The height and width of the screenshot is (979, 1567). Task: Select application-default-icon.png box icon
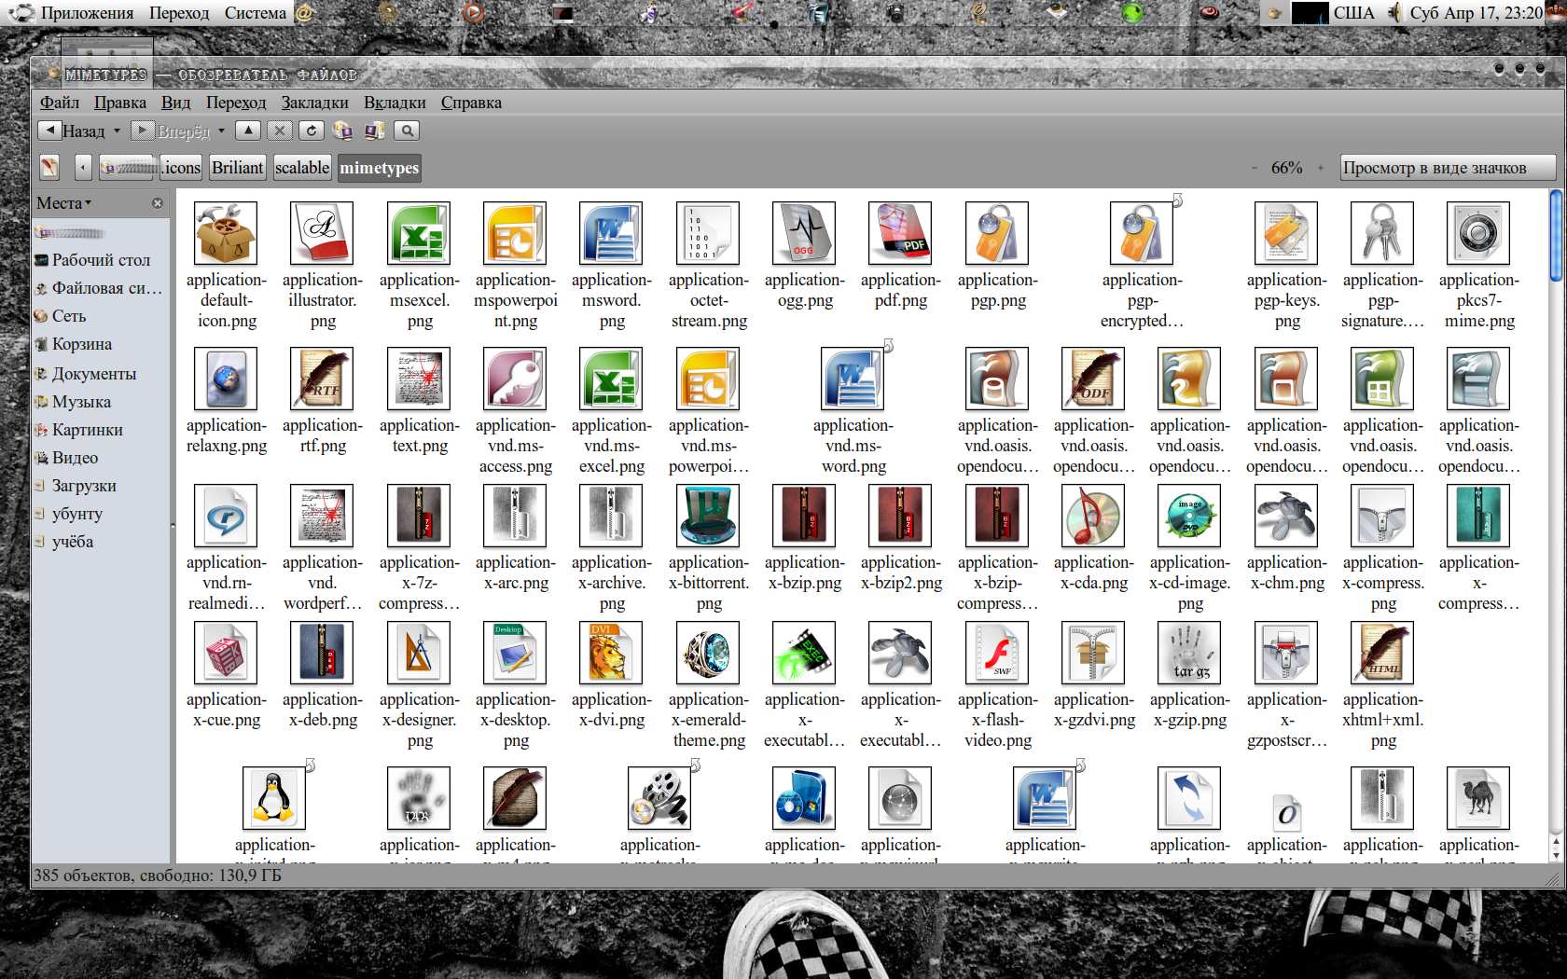pyautogui.click(x=226, y=233)
